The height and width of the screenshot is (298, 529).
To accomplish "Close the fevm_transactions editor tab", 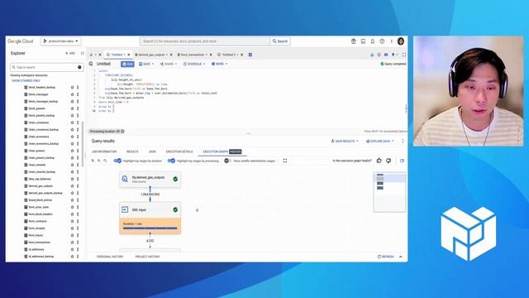I will click(211, 55).
